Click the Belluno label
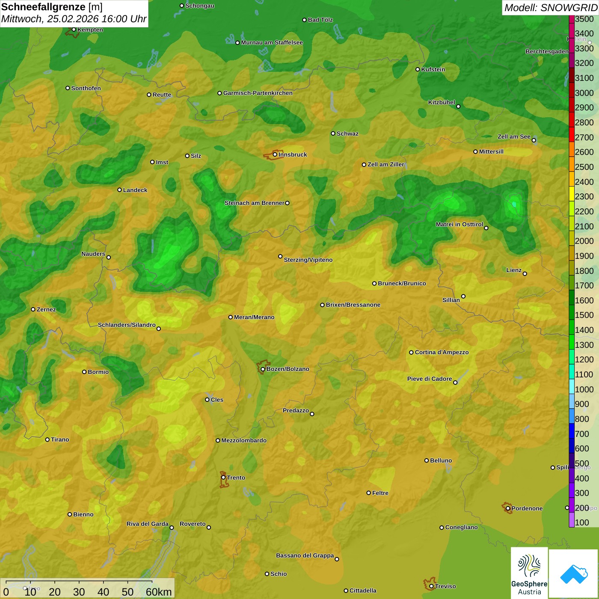This screenshot has width=599, height=599. pos(441,460)
